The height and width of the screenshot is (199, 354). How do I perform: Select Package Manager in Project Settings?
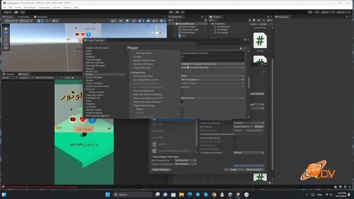tap(95, 65)
